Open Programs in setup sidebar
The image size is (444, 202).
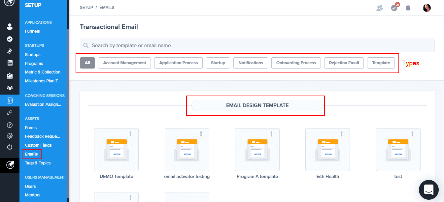pyautogui.click(x=34, y=64)
